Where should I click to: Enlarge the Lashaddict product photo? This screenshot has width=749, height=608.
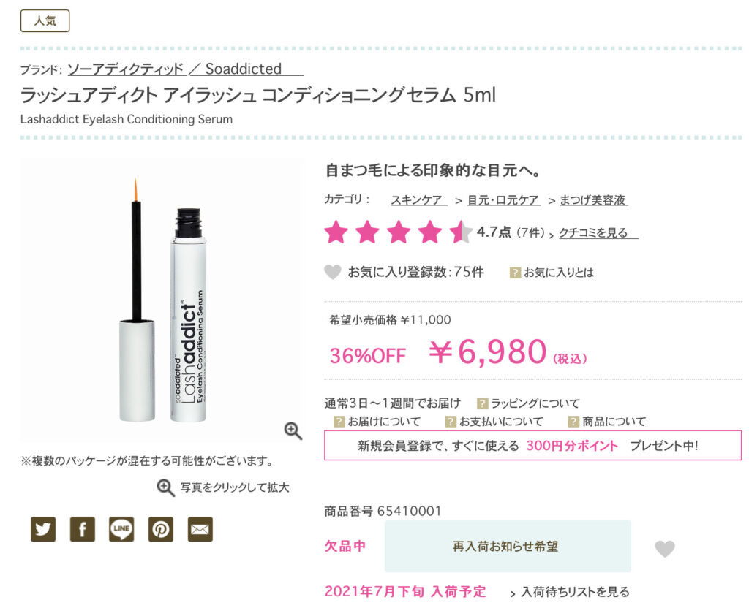click(162, 300)
